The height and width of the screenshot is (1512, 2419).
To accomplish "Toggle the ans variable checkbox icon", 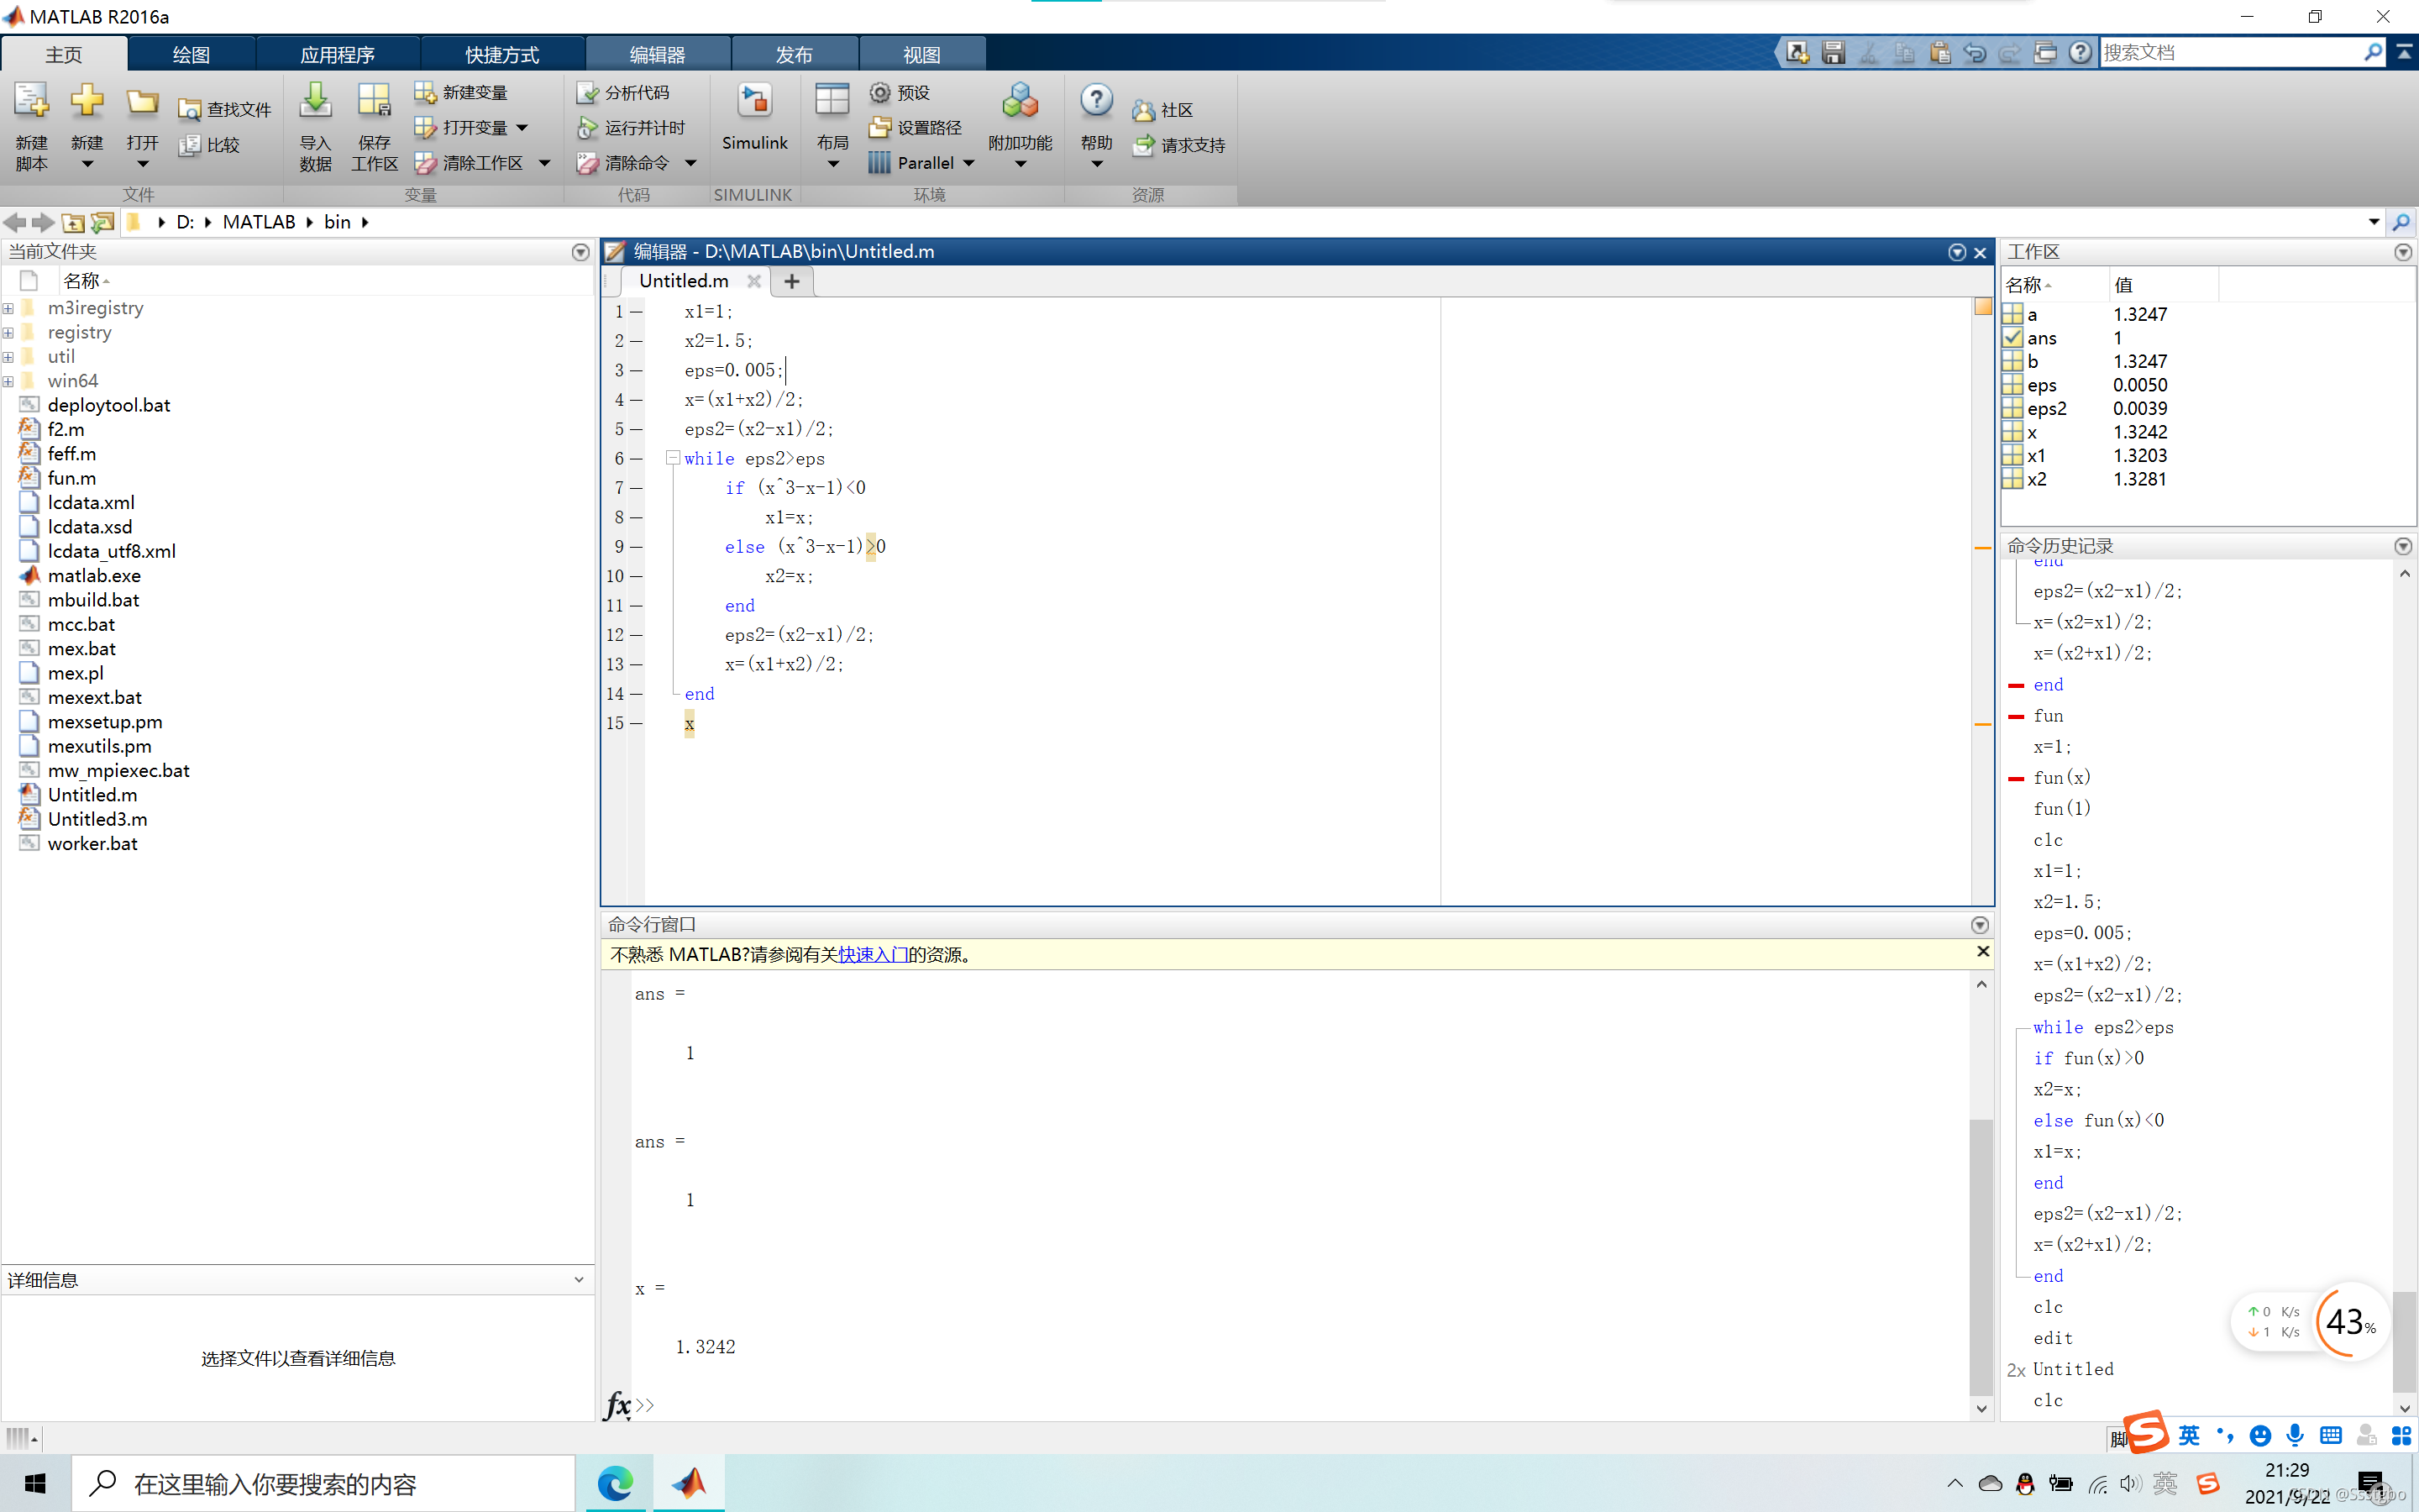I will pyautogui.click(x=2013, y=338).
